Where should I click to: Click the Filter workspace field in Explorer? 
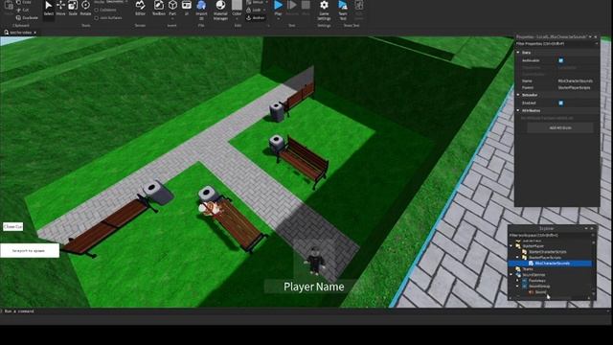click(x=551, y=235)
